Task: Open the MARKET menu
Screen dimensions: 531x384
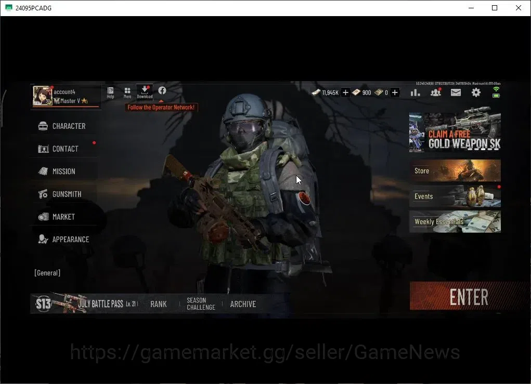Action: coord(64,217)
